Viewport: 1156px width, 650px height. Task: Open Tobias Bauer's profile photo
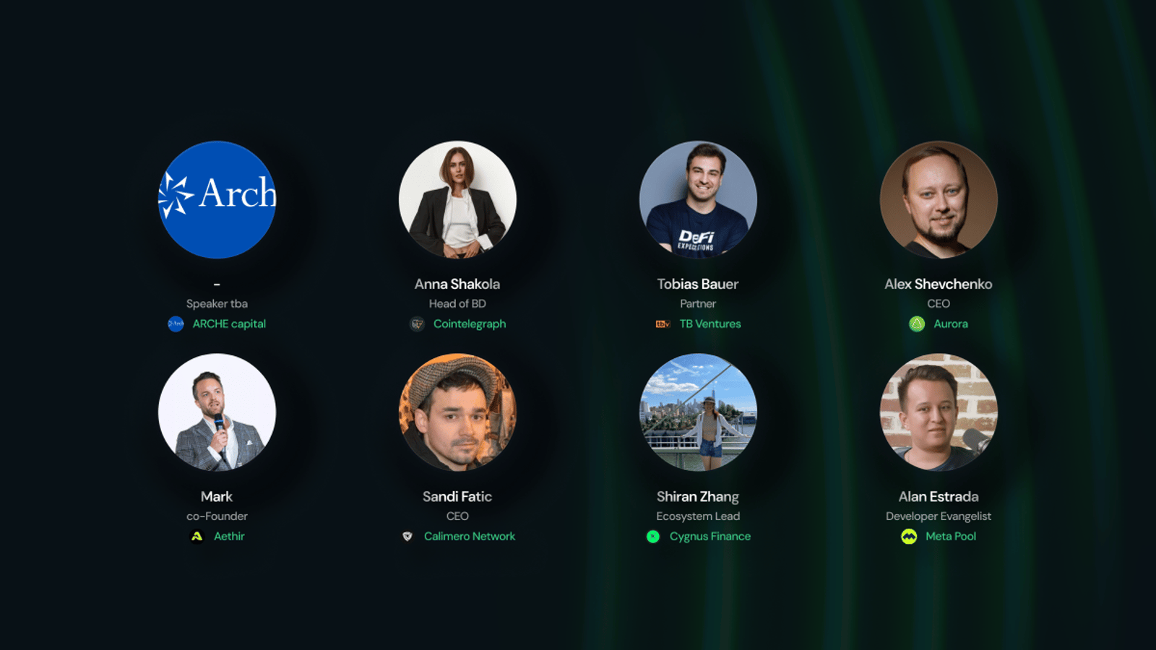tap(698, 199)
